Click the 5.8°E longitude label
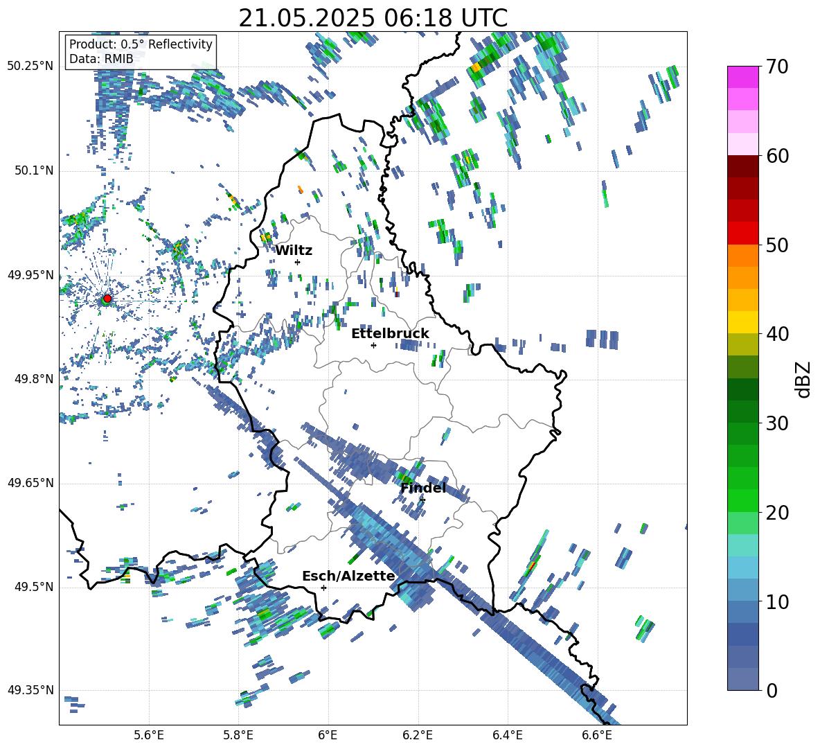The image size is (820, 749). pos(238,735)
